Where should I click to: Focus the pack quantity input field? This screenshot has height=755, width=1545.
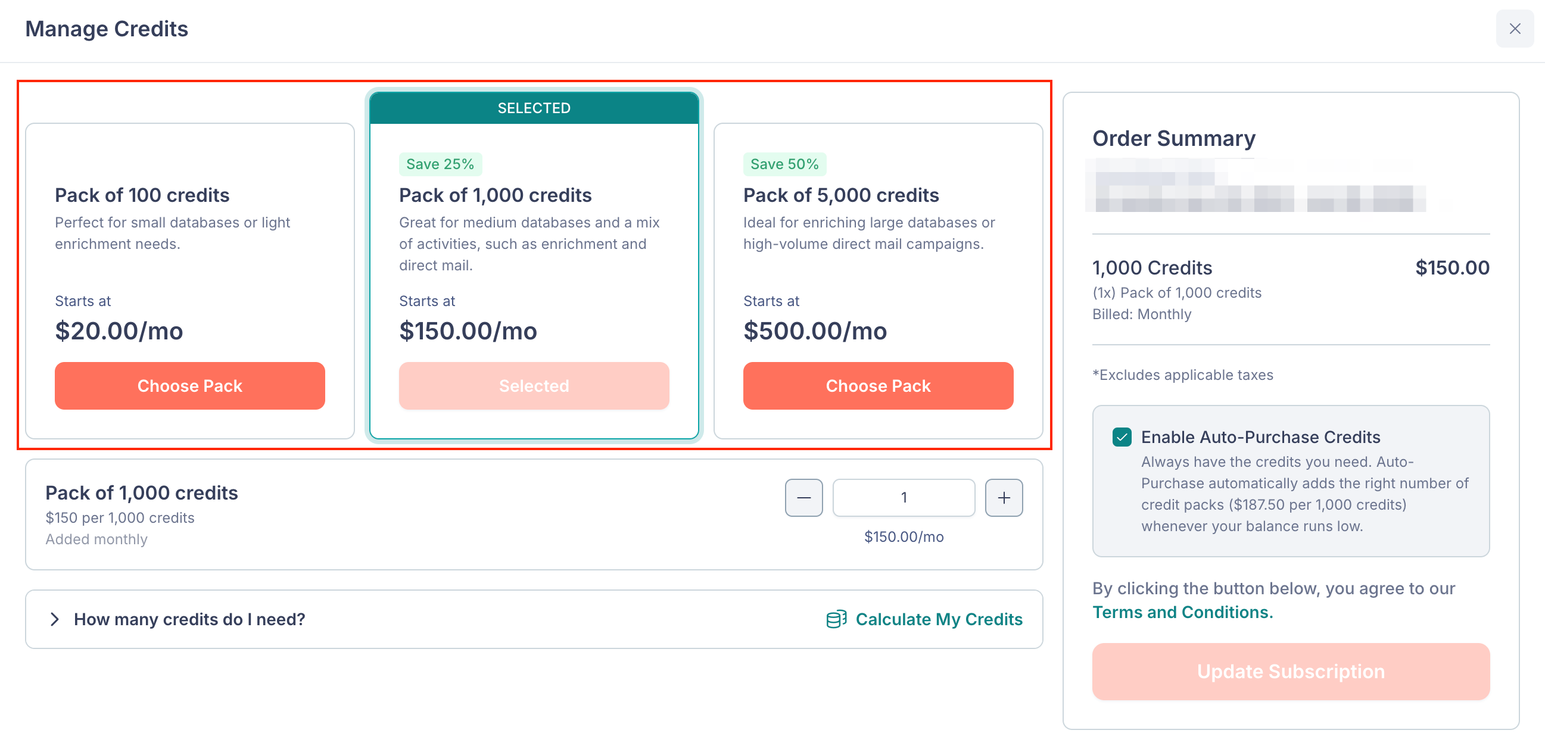pos(904,497)
